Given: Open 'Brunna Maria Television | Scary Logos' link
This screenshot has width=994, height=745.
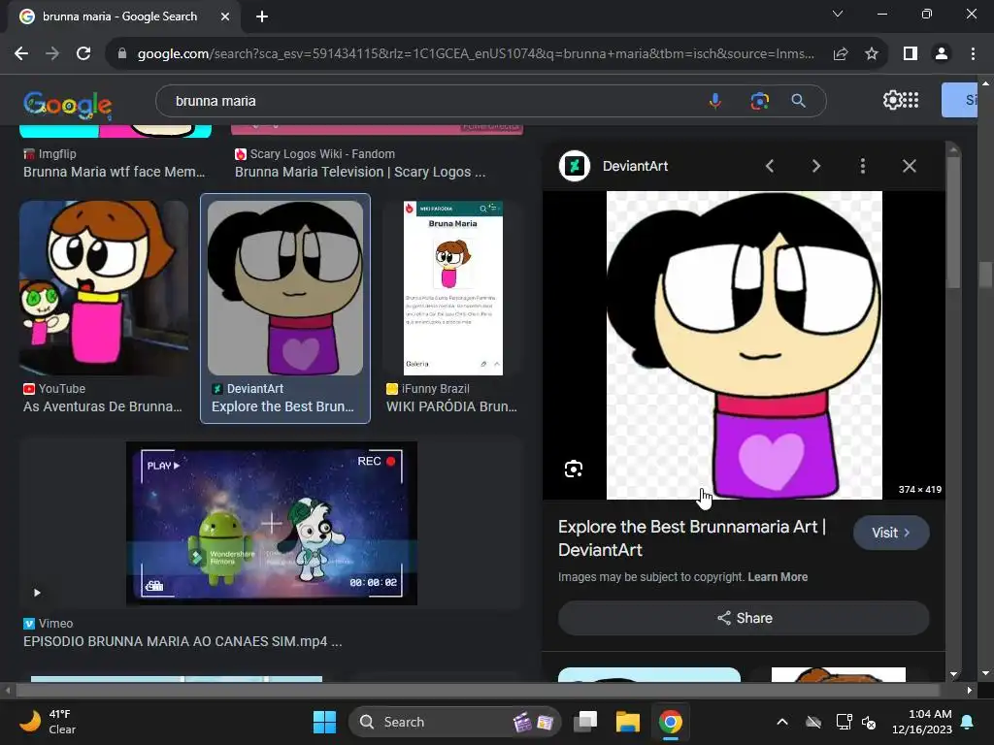Looking at the screenshot, I should (x=360, y=172).
